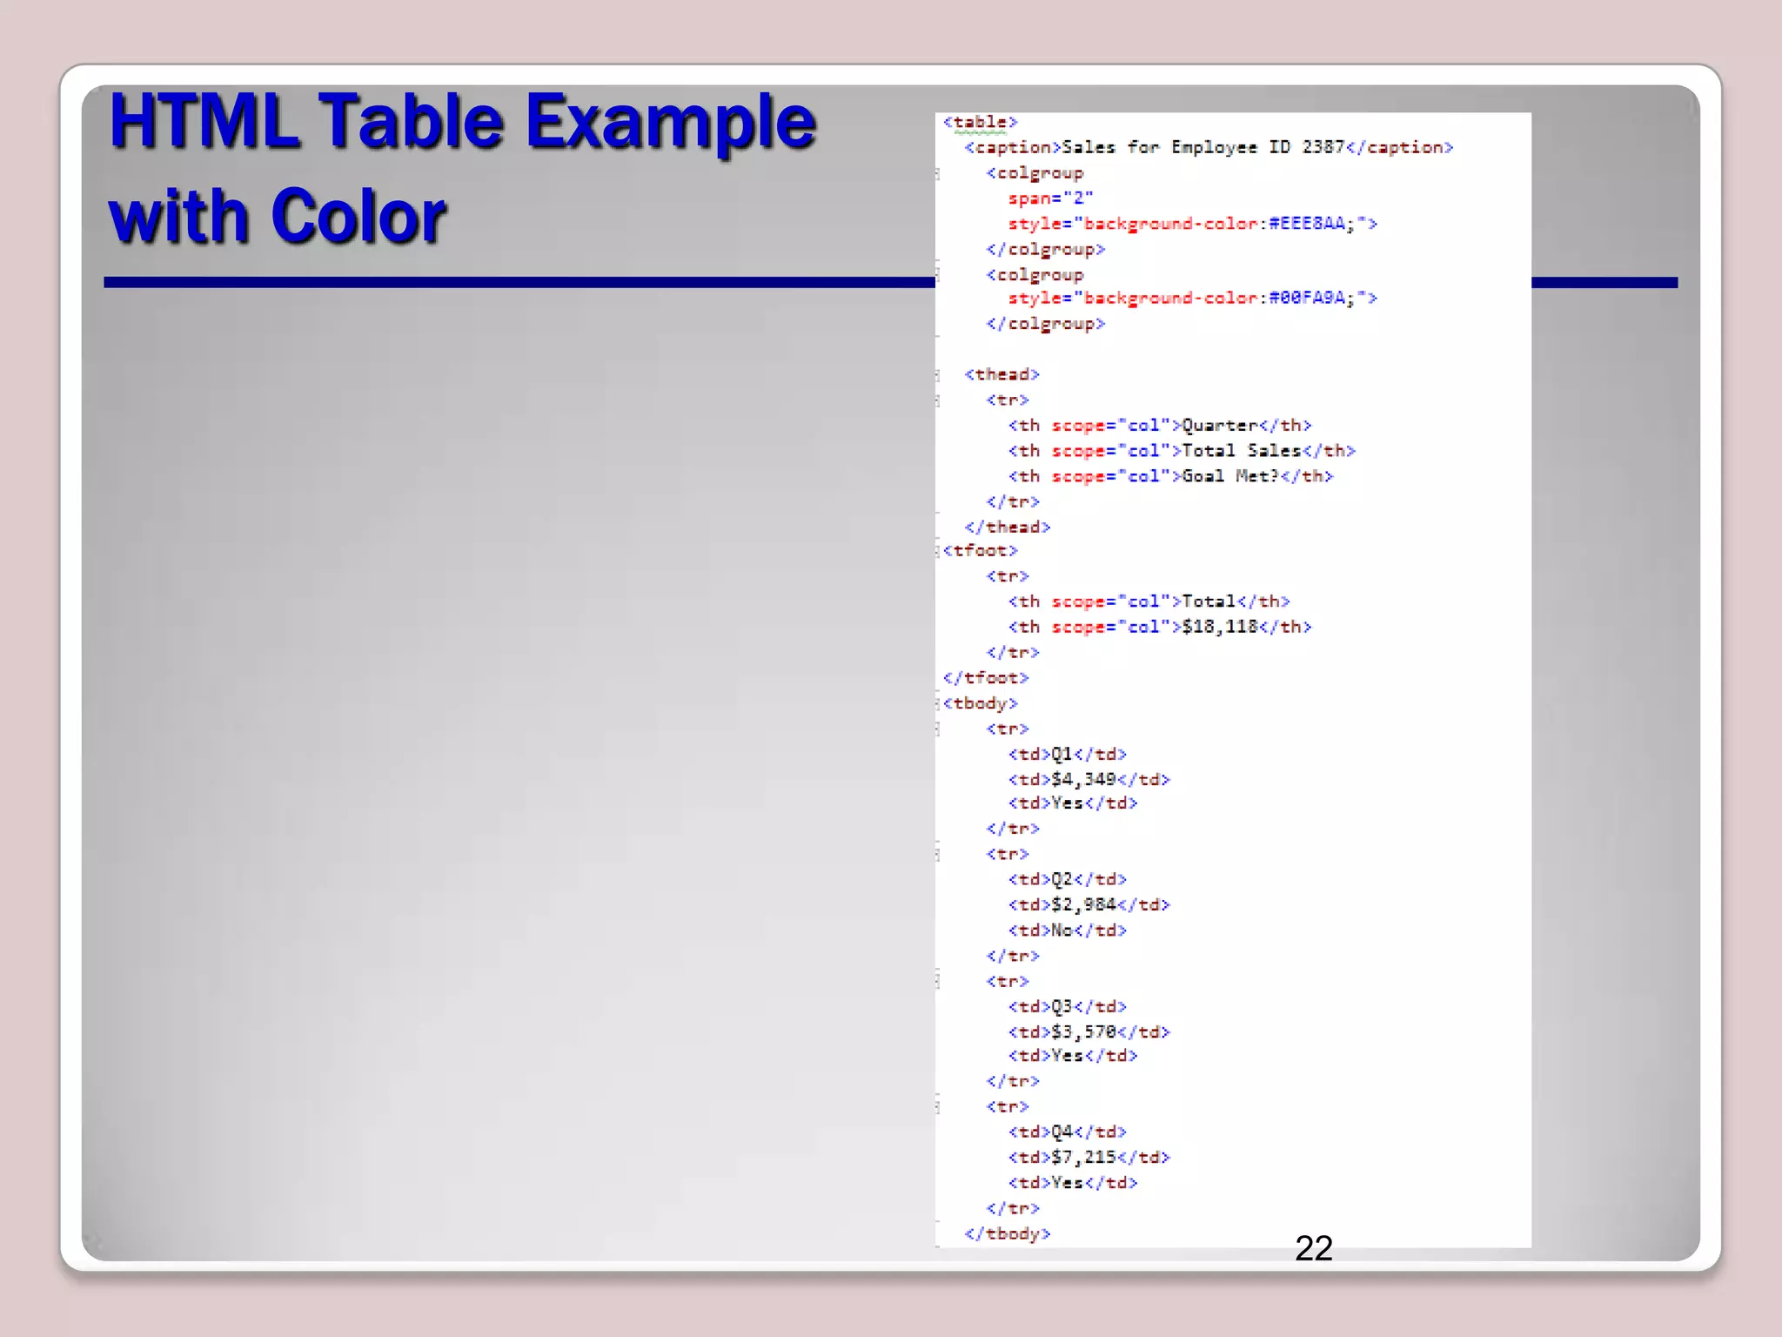
Task: Select the style line with color #EEE8AA
Action: (1192, 224)
